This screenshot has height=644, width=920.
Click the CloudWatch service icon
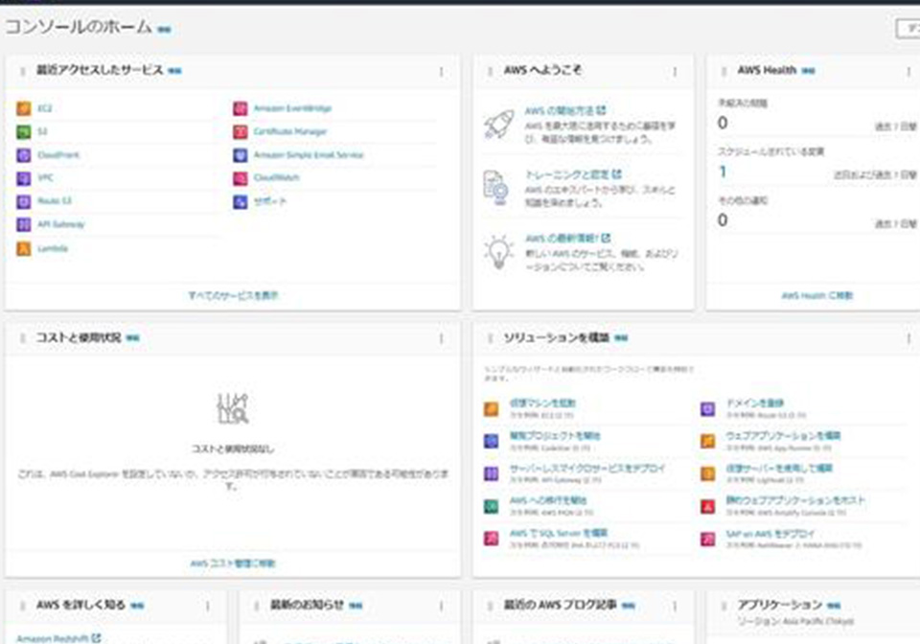[x=241, y=178]
